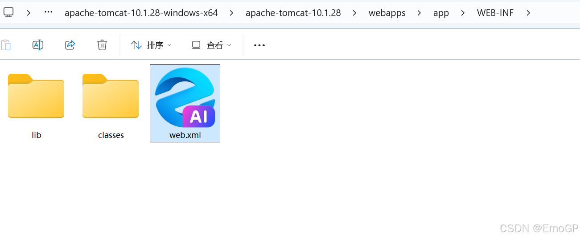The image size is (580, 238).
Task: Go to apache-tomcat-10.1.28-windows-x64 breadcrumb
Action: click(x=141, y=13)
